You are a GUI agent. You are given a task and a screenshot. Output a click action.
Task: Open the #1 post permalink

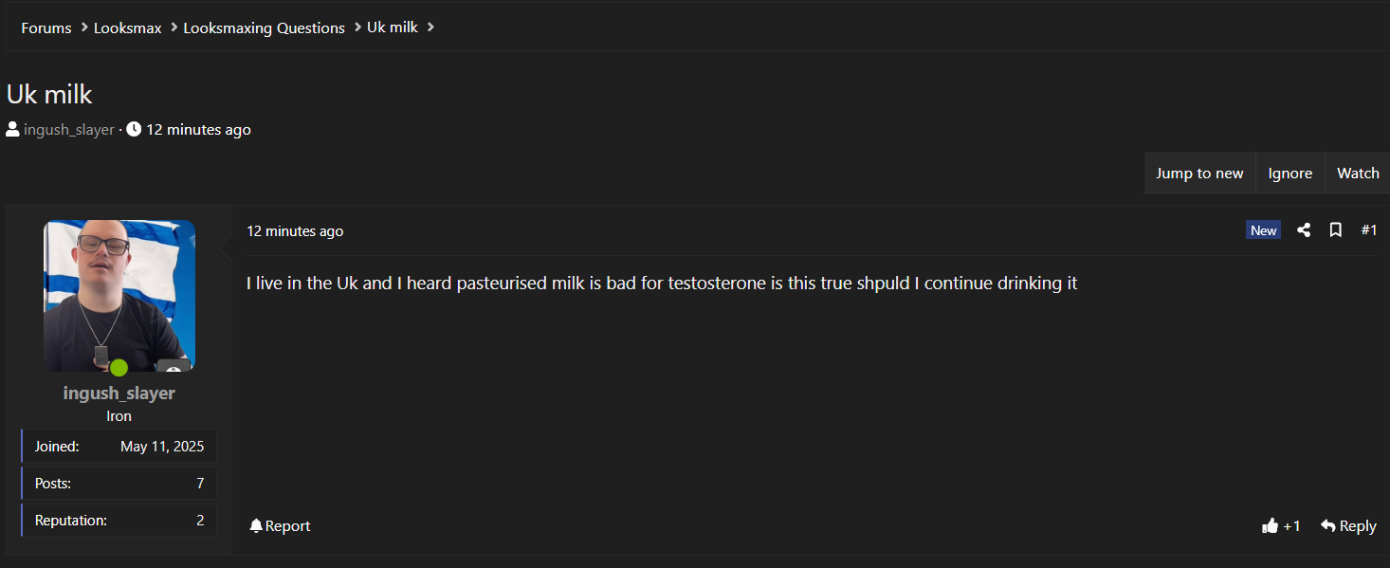[x=1368, y=230]
